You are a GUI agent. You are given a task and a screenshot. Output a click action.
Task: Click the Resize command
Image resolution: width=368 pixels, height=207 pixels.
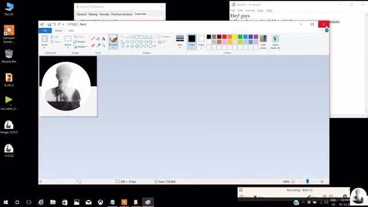click(x=79, y=41)
